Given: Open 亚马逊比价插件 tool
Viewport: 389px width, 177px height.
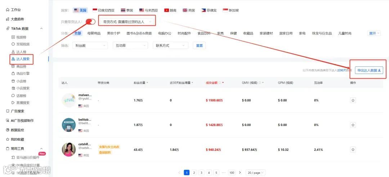Looking at the screenshot, I should 25,157.
